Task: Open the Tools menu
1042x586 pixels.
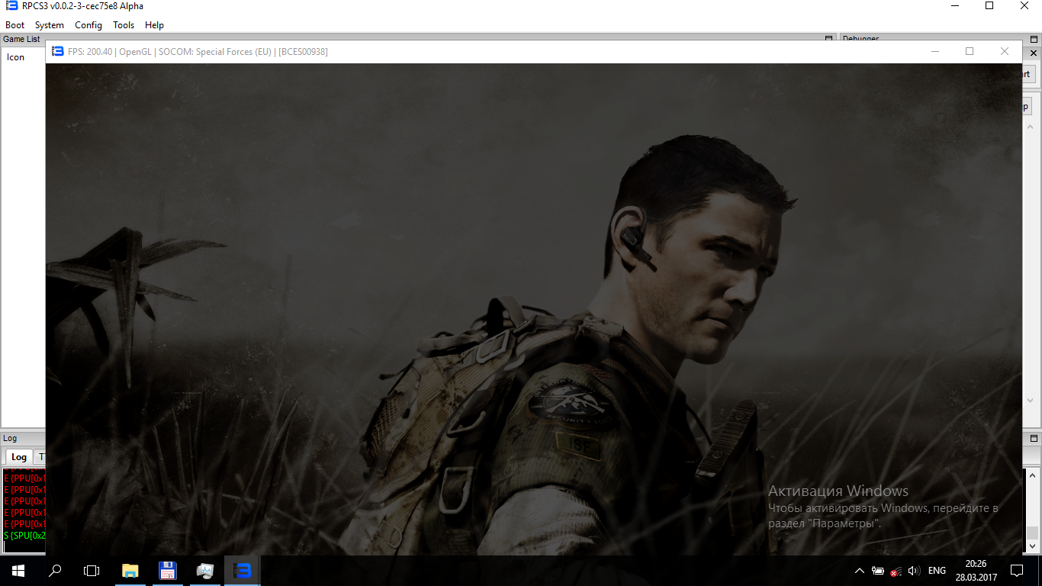Action: (124, 25)
